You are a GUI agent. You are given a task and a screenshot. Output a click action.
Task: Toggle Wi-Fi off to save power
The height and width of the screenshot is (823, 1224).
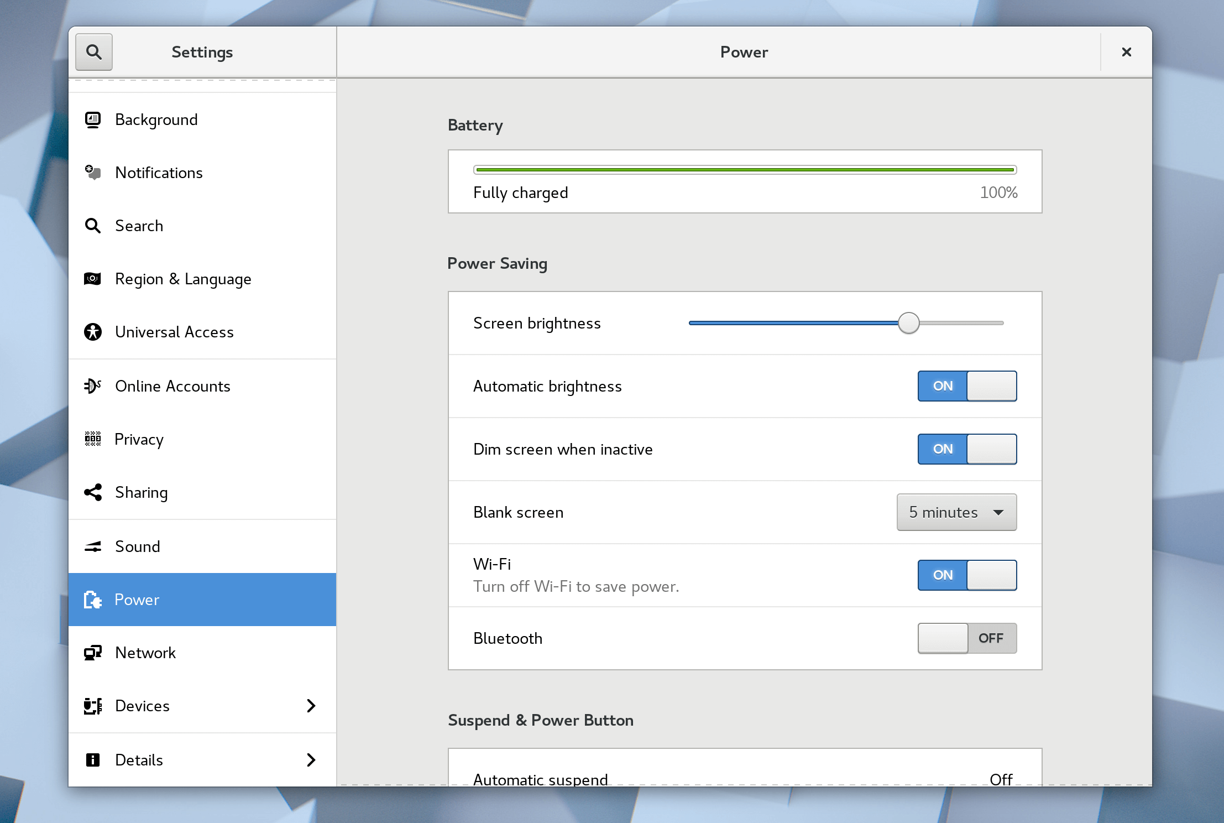click(x=966, y=575)
